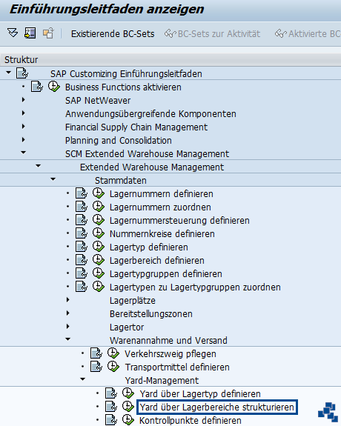Execute activity icon for Lagernummern zuordnen
341x426 pixels.
[x=99, y=207]
